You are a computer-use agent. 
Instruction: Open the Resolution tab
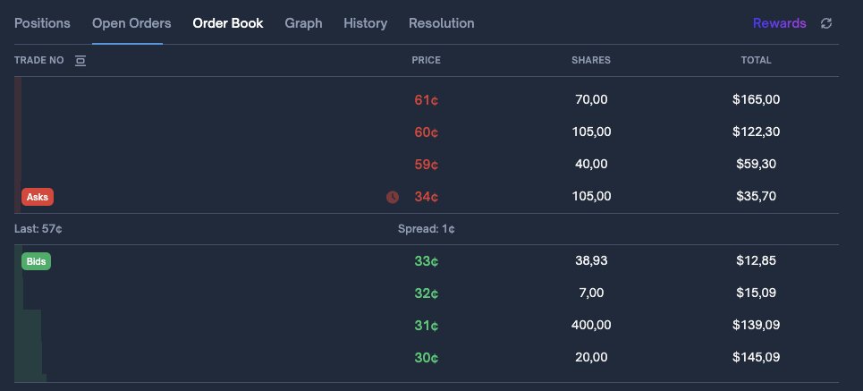click(441, 23)
